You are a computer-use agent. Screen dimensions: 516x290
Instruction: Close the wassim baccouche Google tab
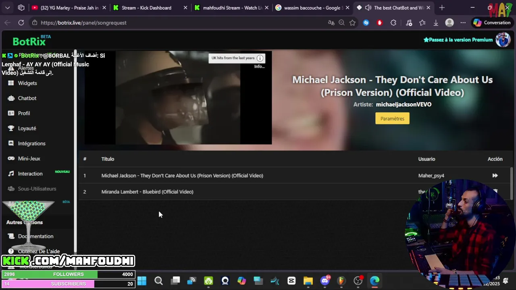click(347, 8)
